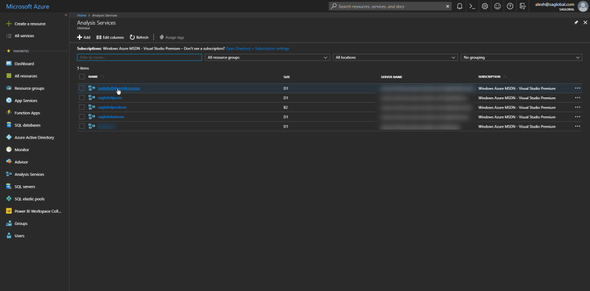This screenshot has height=291, width=590.
Task: Check the saglobaluatssas row checkbox
Action: 81,117
